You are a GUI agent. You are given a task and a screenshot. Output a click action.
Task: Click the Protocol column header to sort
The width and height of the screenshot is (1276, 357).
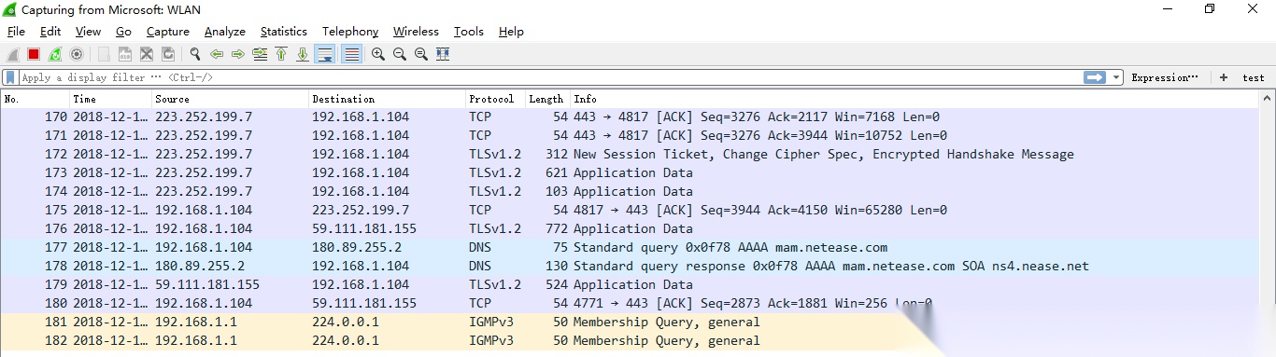pyautogui.click(x=493, y=99)
